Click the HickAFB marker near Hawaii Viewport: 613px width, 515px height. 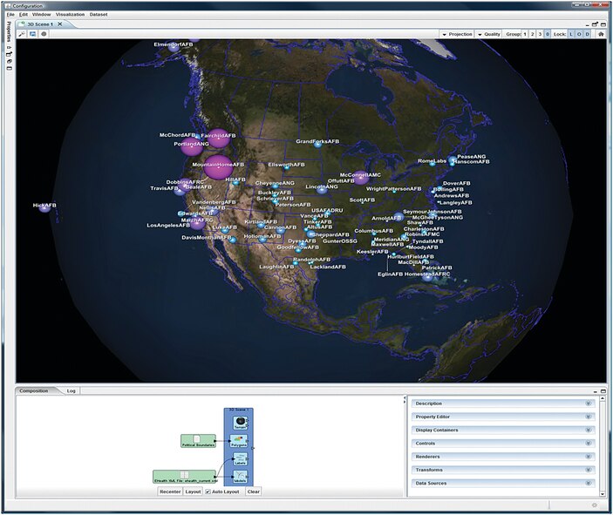pos(45,207)
